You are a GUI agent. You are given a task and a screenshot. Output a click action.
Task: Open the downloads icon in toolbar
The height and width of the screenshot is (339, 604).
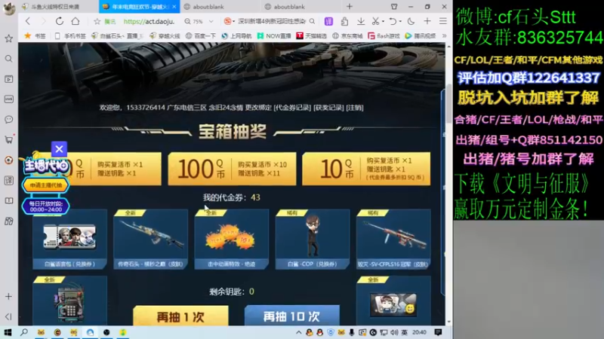(x=361, y=22)
